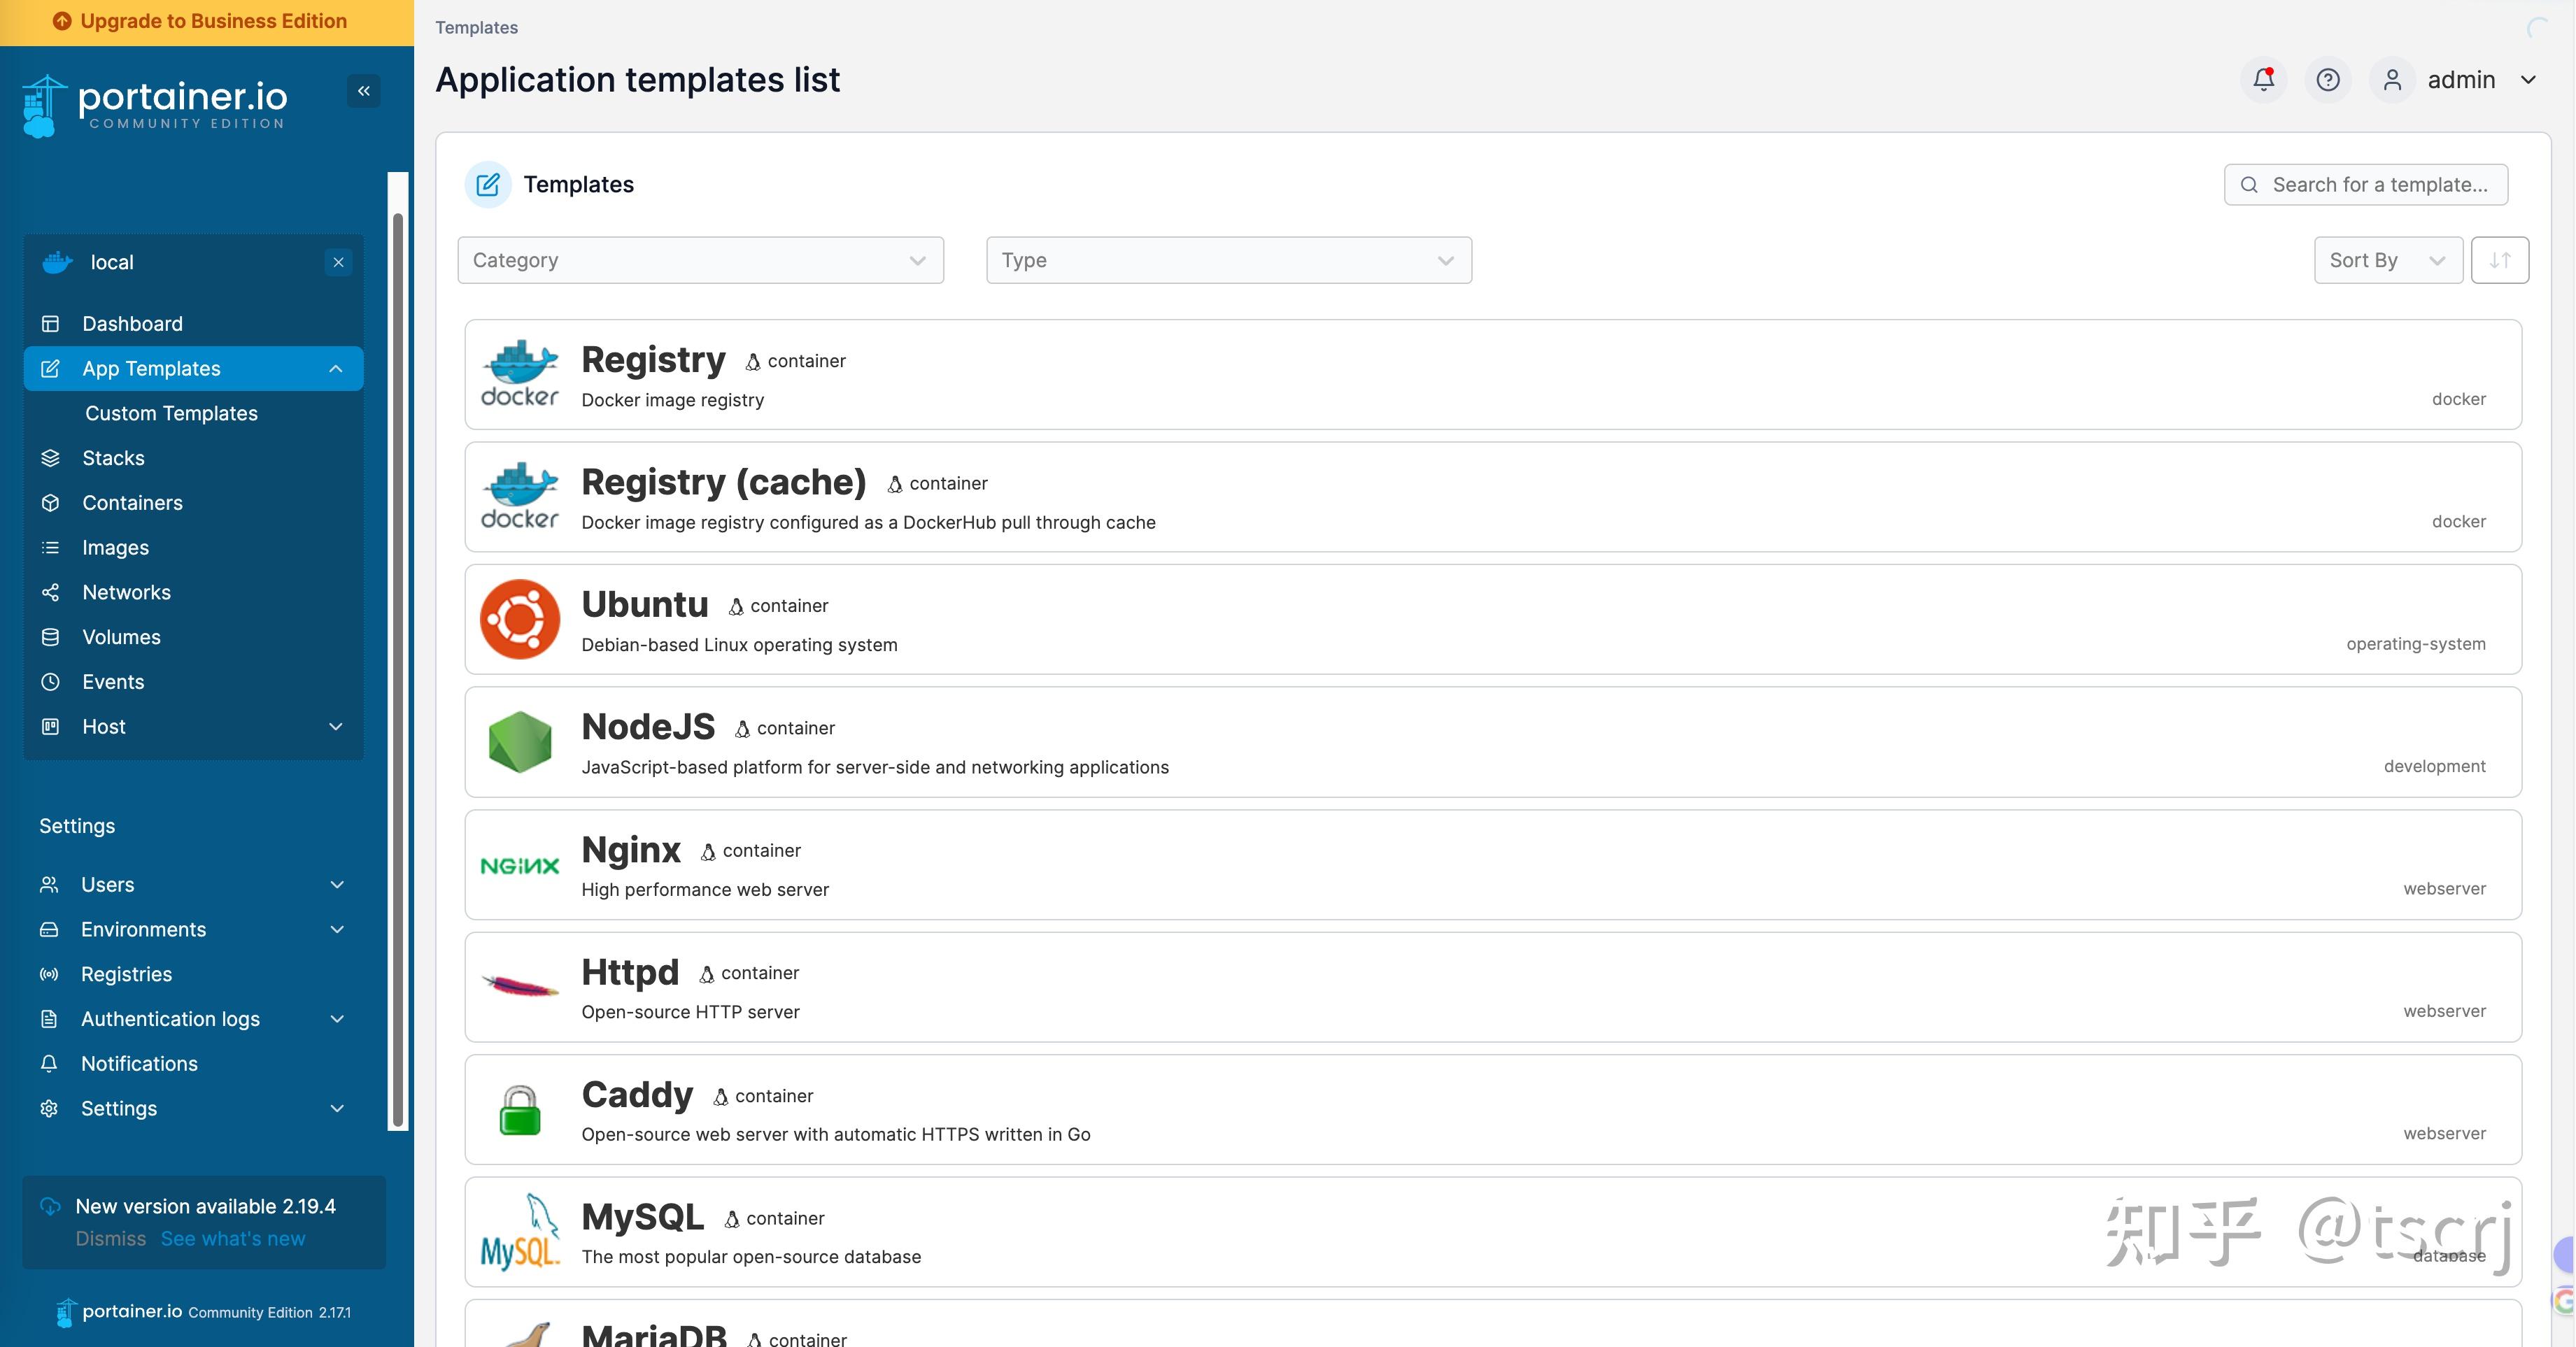Image resolution: width=2576 pixels, height=1347 pixels.
Task: Click the Environments drive icon
Action: click(49, 929)
